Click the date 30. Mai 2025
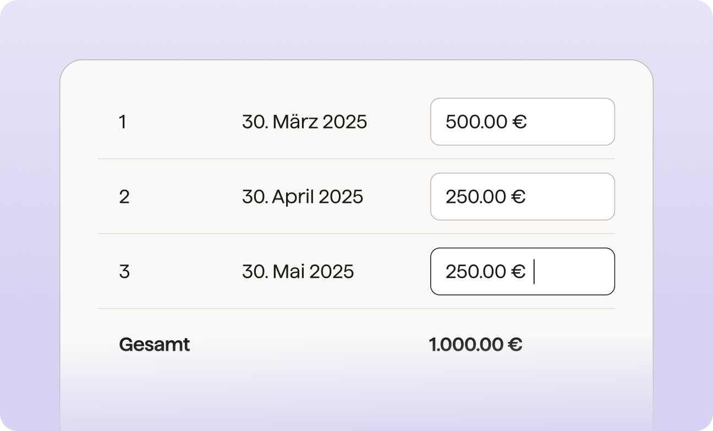The height and width of the screenshot is (431, 713). [x=298, y=272]
